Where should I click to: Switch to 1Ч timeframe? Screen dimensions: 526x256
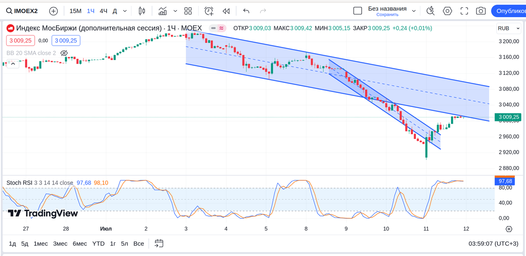point(90,11)
